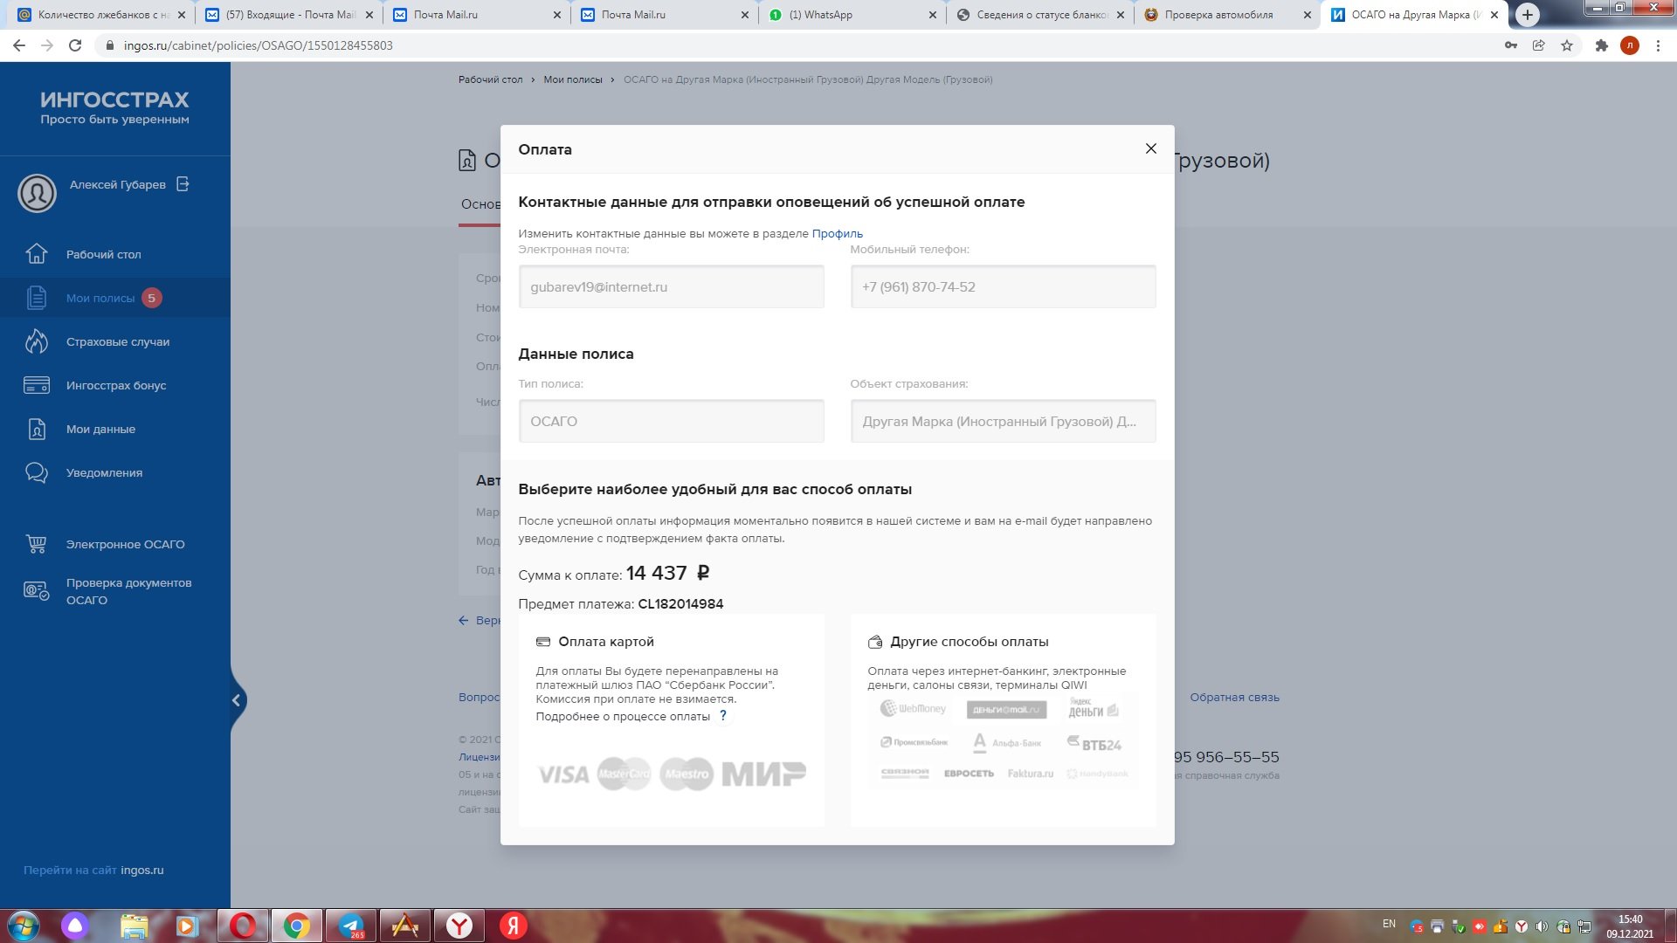Switch to the WhatsApp browser tab
This screenshot has width=1677, height=943.
(x=821, y=15)
